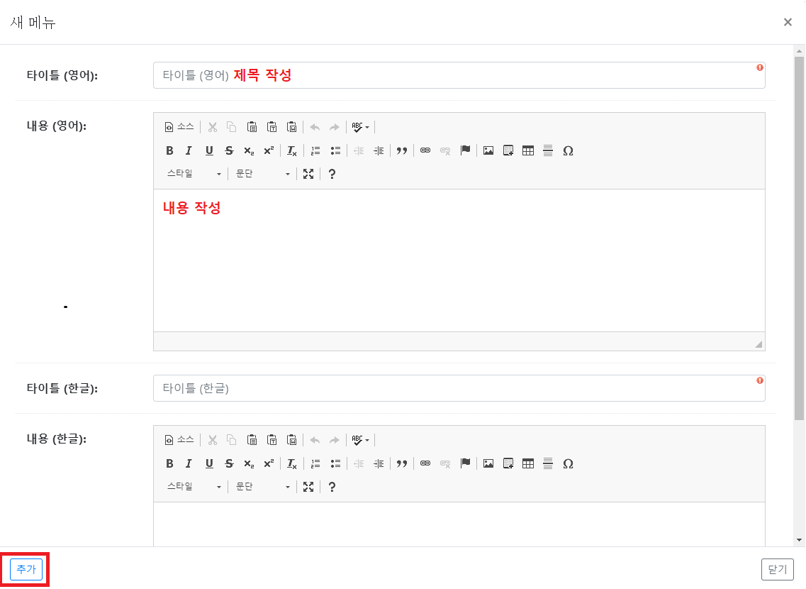
Task: Toggle Underline in Korean content editor
Action: pos(209,463)
